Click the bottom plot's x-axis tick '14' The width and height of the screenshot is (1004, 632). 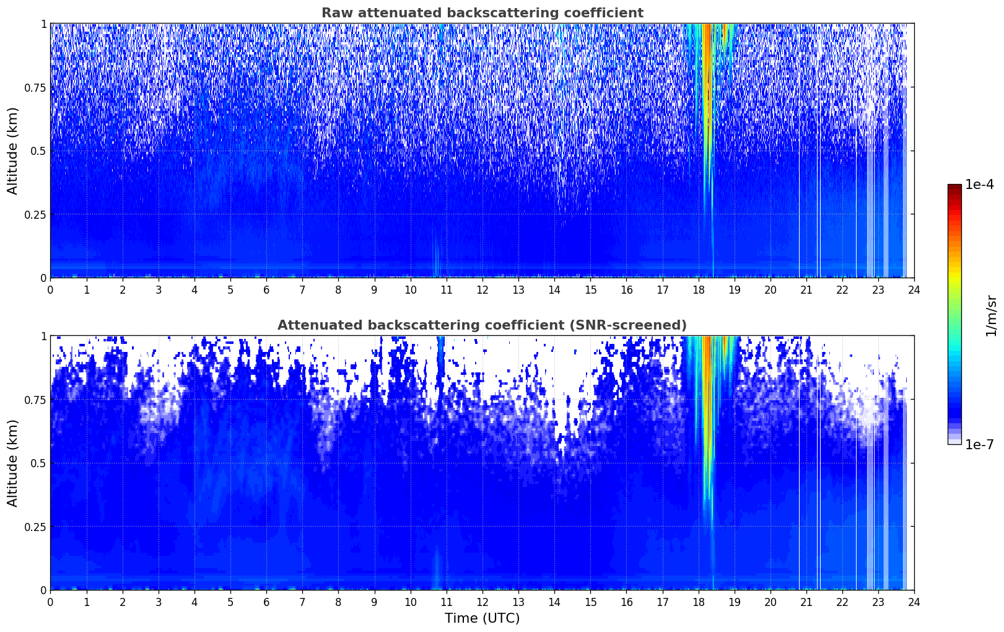pos(554,602)
